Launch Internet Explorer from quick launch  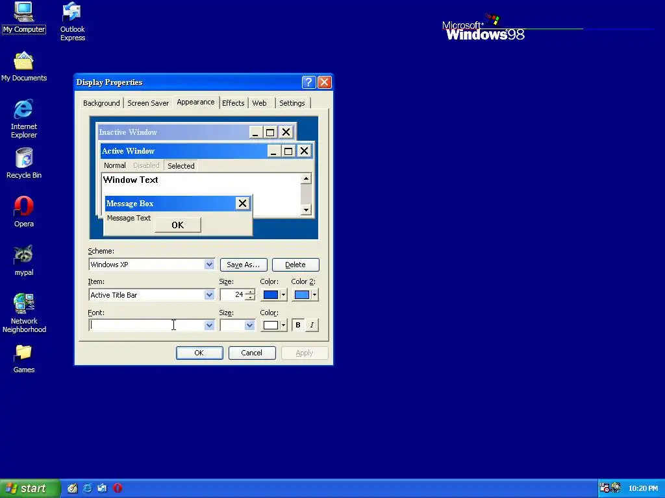click(x=88, y=488)
